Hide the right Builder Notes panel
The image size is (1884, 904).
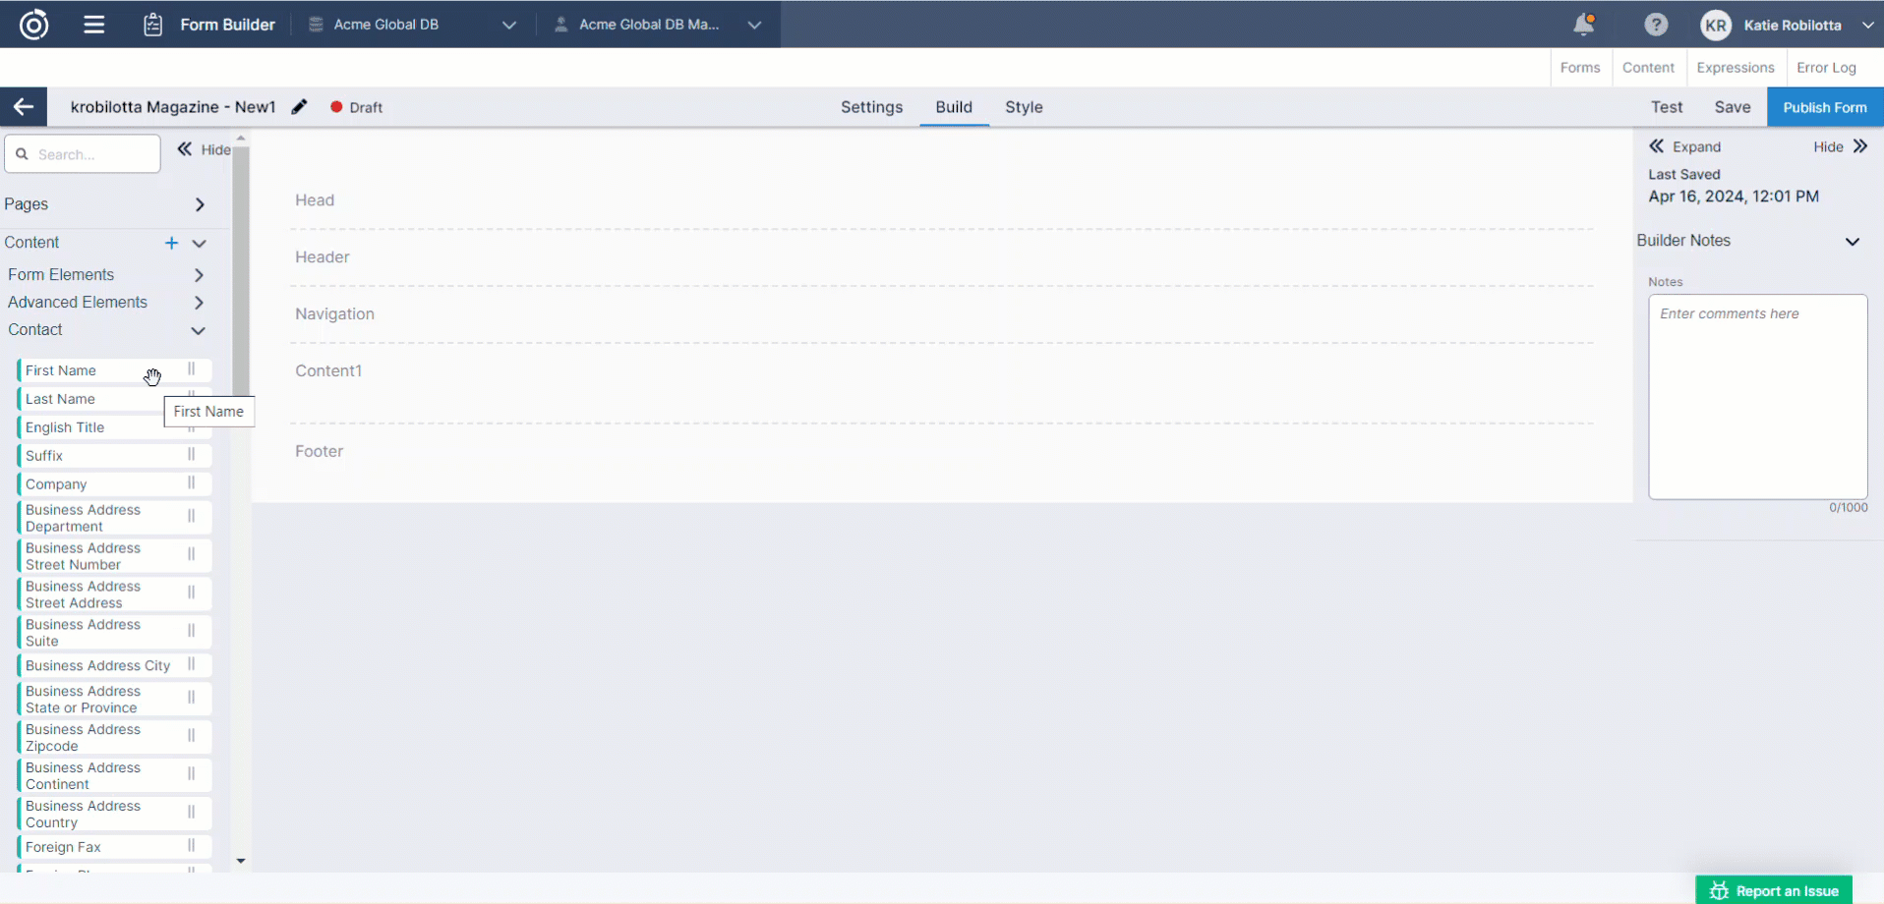click(x=1840, y=146)
